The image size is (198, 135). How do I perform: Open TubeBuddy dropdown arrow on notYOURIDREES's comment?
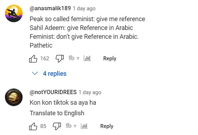point(75,126)
